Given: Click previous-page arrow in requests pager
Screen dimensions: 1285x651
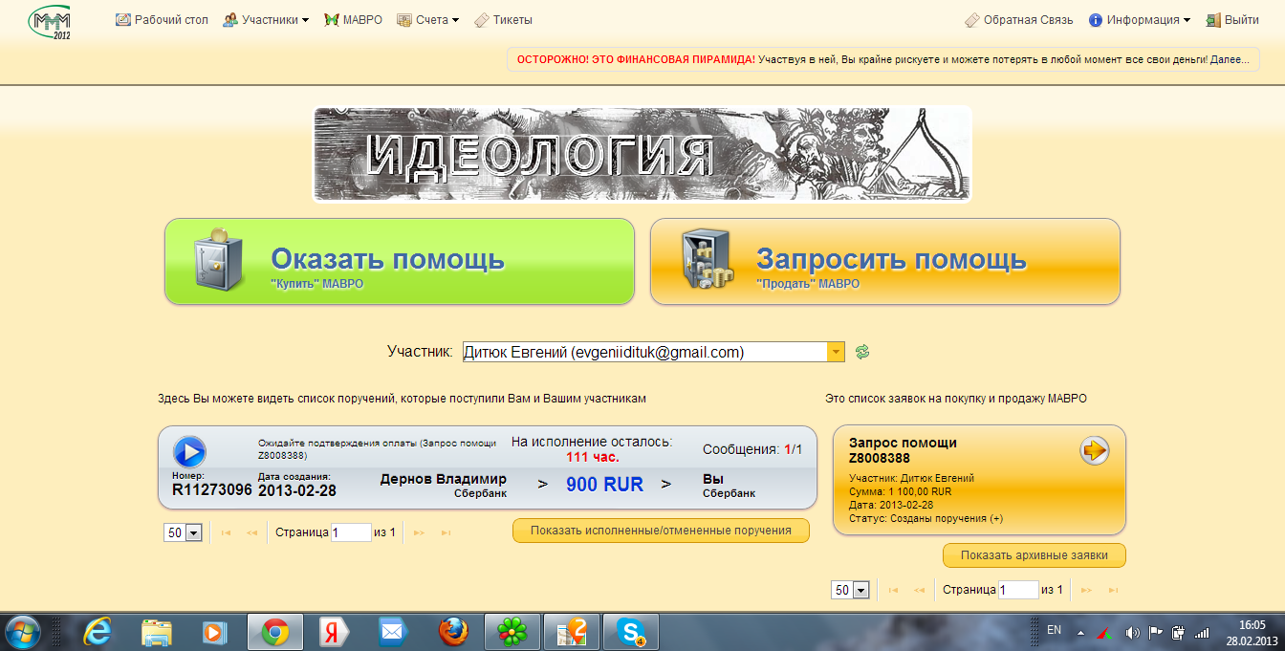Looking at the screenshot, I should tap(920, 590).
